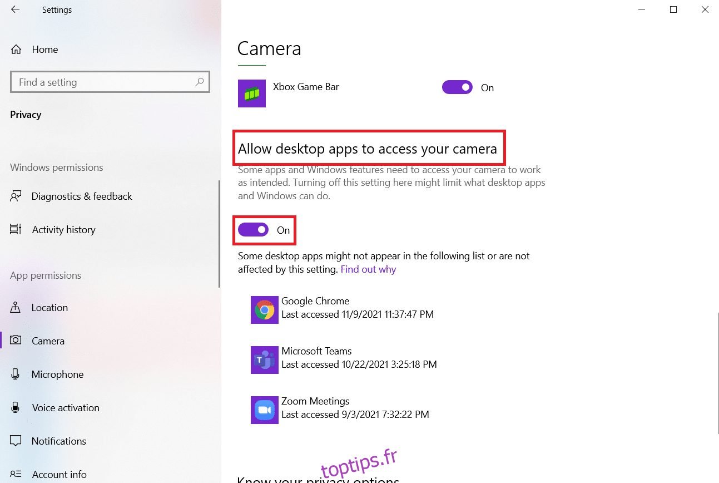Click the App permissions group label
The width and height of the screenshot is (719, 483).
46,275
